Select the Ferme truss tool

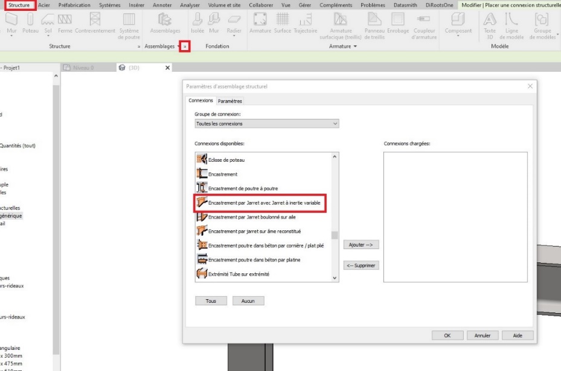tap(65, 24)
